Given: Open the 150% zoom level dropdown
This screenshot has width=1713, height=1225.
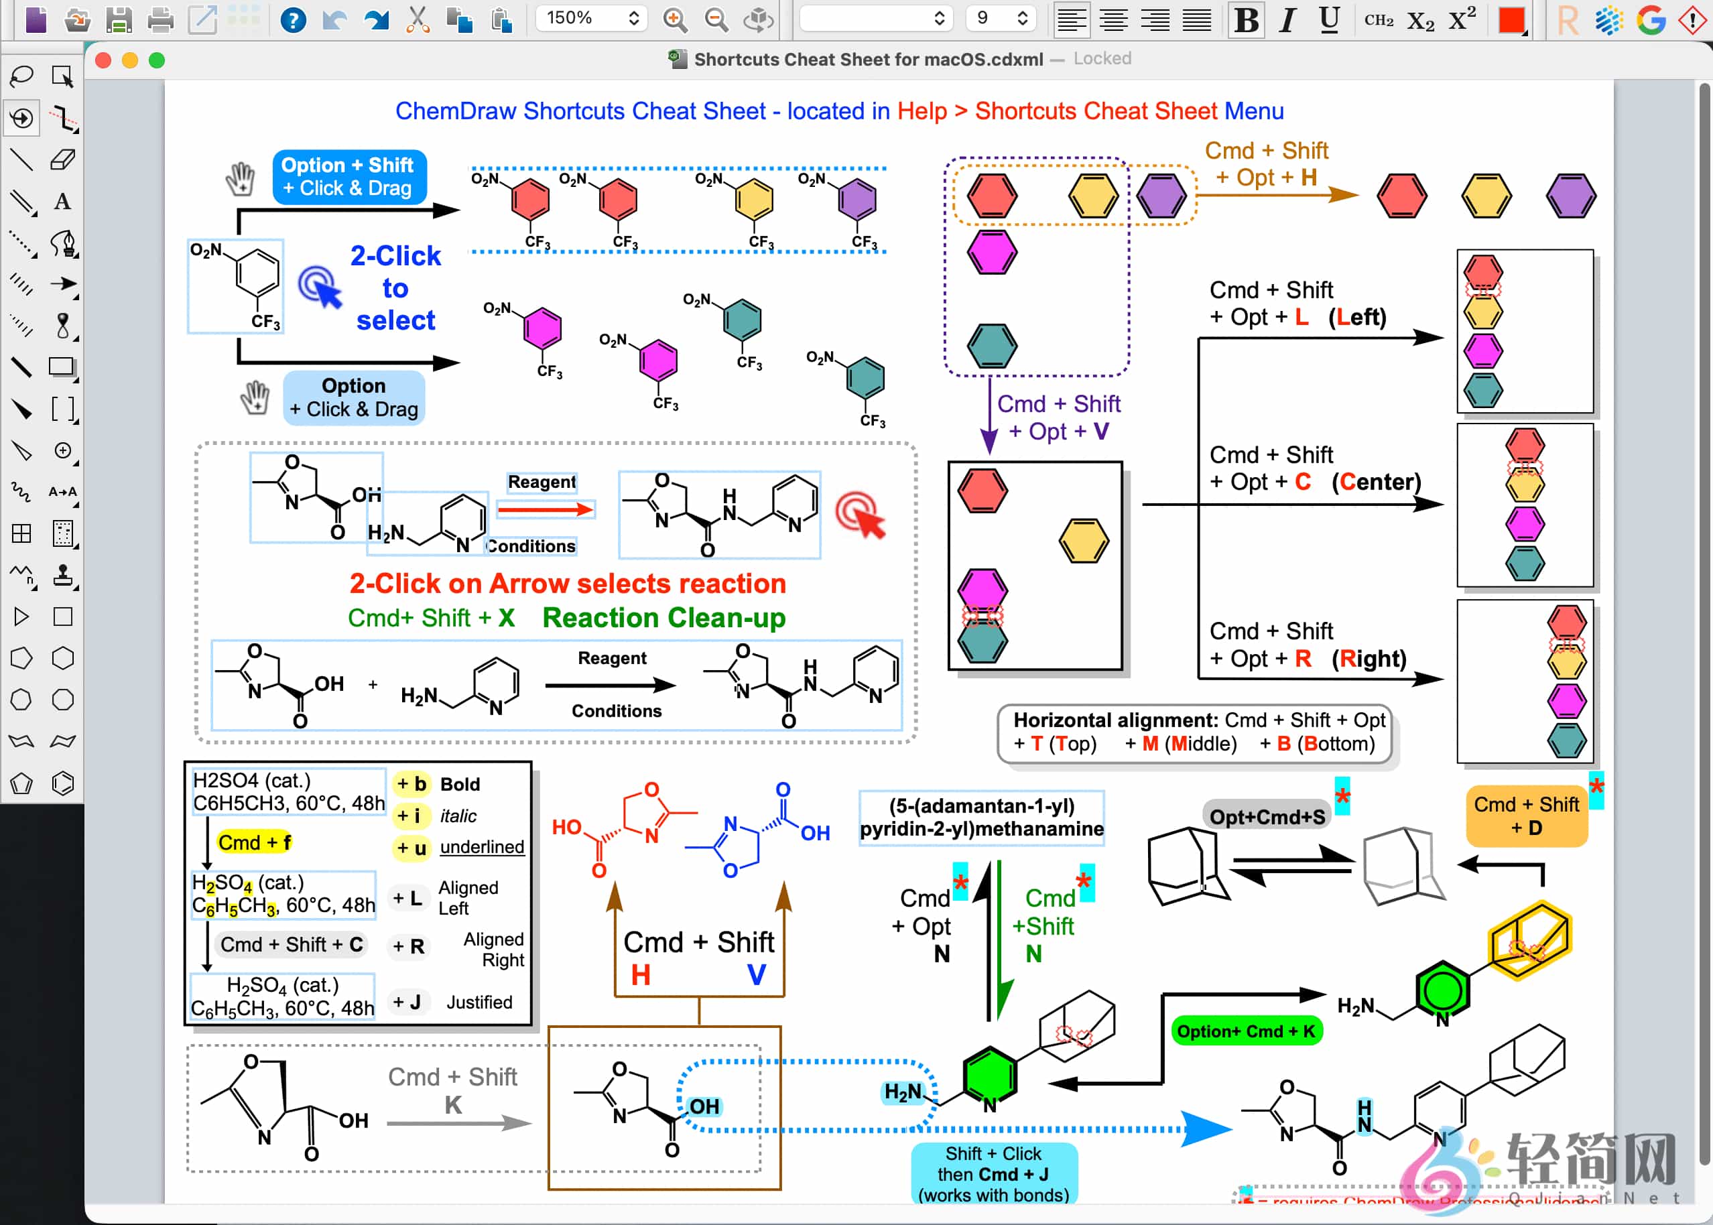Looking at the screenshot, I should click(590, 18).
